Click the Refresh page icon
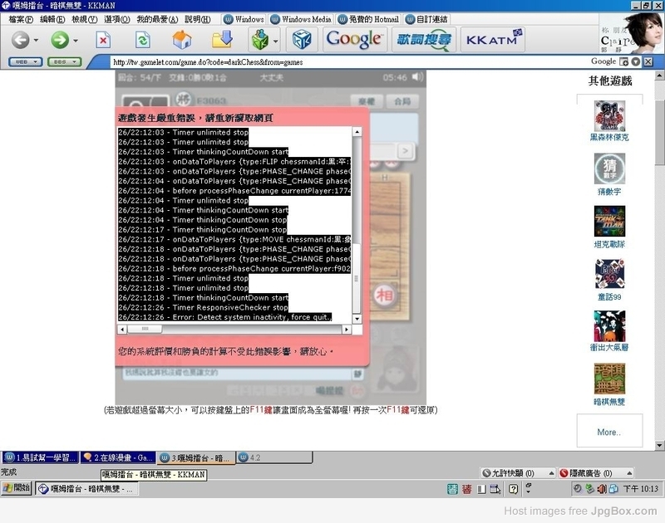Viewport: 665px width, 523px height. (142, 40)
